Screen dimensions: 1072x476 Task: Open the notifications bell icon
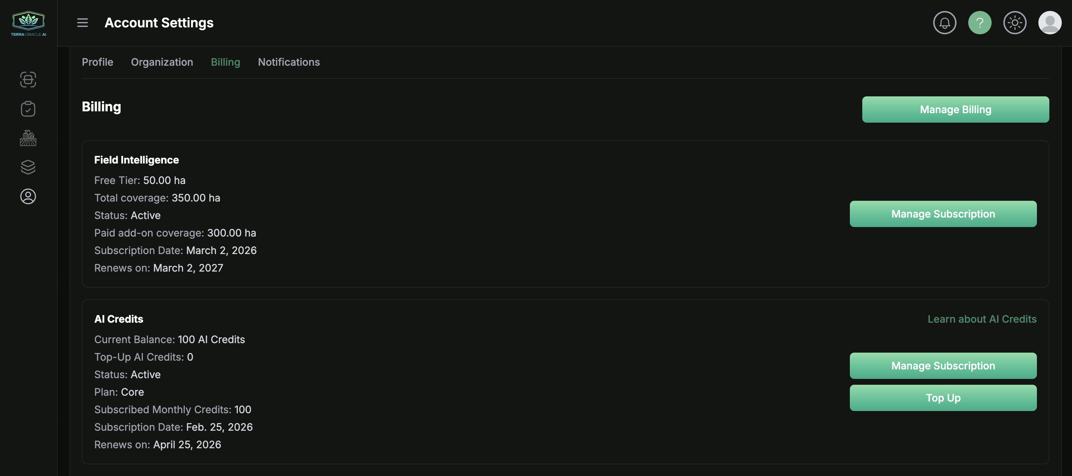point(944,22)
